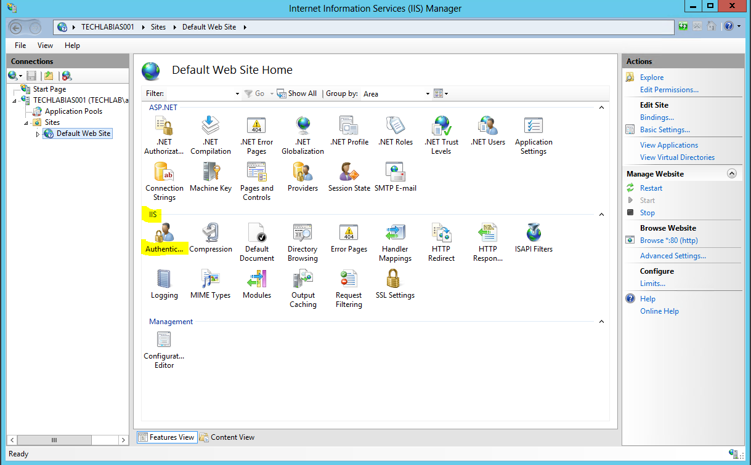
Task: Open .NET Globalization settings
Action: pos(302,135)
